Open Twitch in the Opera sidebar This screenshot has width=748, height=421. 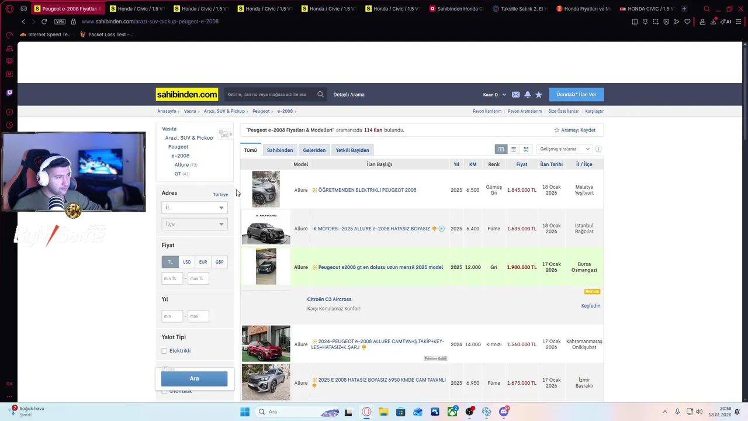click(9, 92)
